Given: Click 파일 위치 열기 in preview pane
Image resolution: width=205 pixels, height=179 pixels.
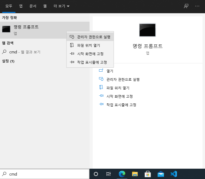Looking at the screenshot, I should point(118,88).
